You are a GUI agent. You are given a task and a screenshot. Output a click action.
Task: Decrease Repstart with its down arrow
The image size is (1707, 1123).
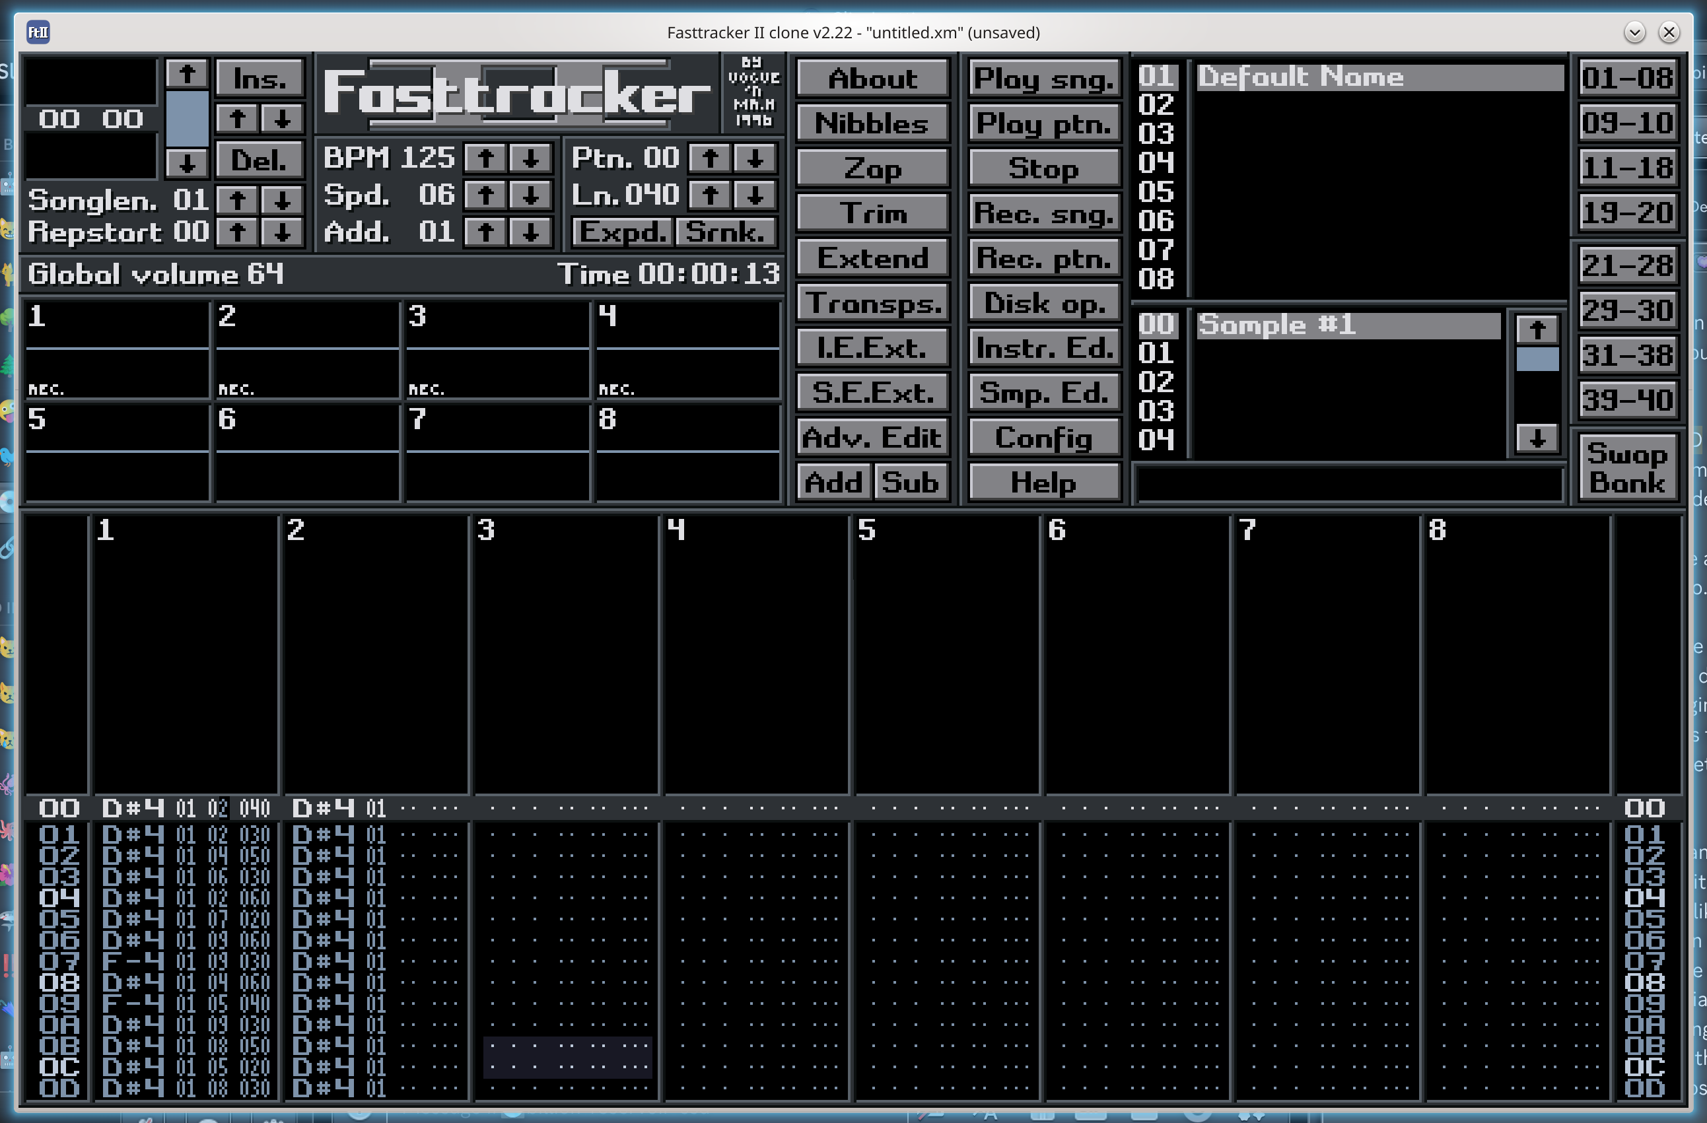pyautogui.click(x=282, y=232)
